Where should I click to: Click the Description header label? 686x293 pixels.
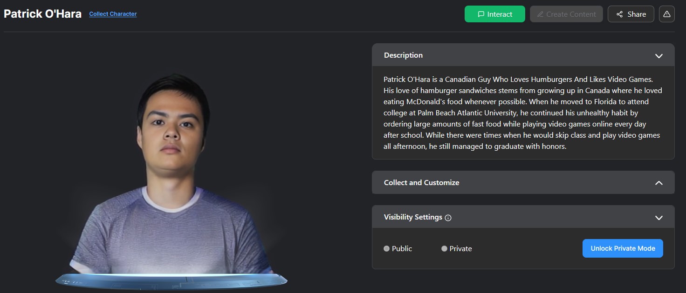point(403,55)
